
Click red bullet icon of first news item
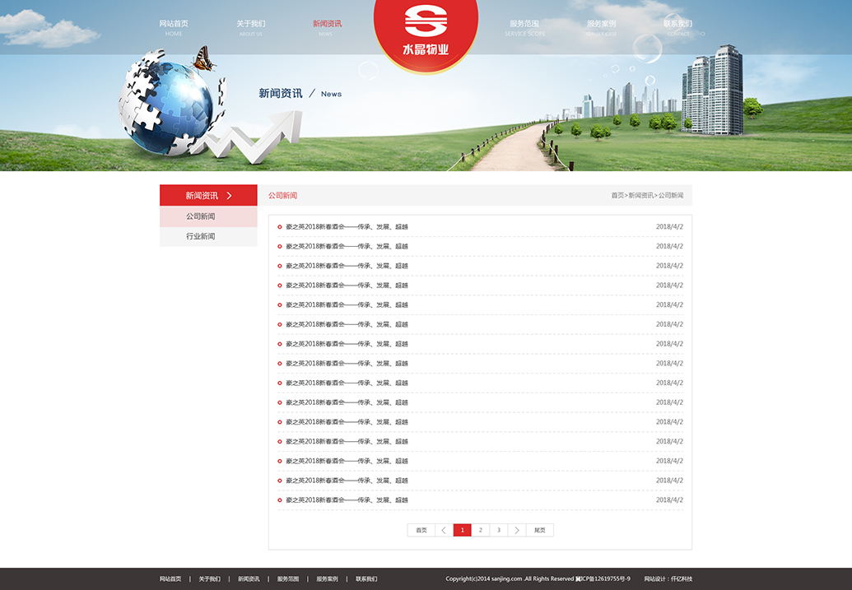click(x=280, y=226)
